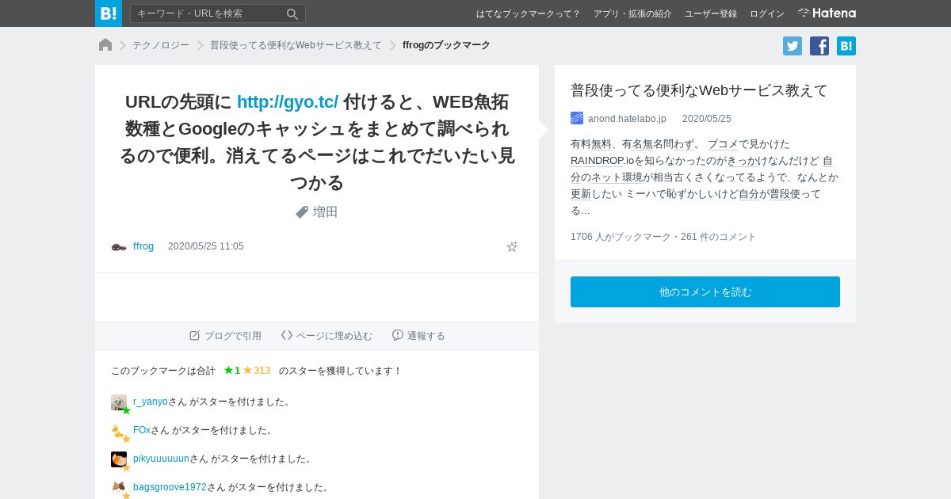Click bagsgroove1972 avatar
The width and height of the screenshot is (951, 499).
pyautogui.click(x=119, y=488)
